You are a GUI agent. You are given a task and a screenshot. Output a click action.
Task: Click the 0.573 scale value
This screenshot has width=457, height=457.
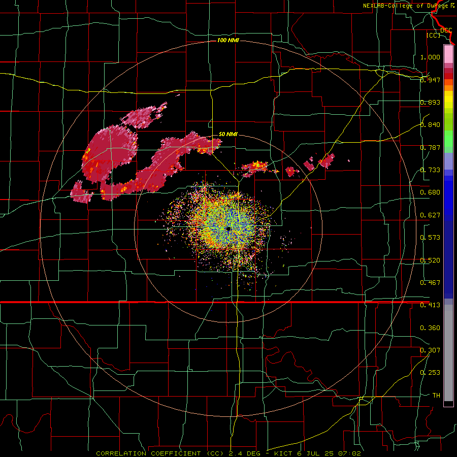[430, 238]
